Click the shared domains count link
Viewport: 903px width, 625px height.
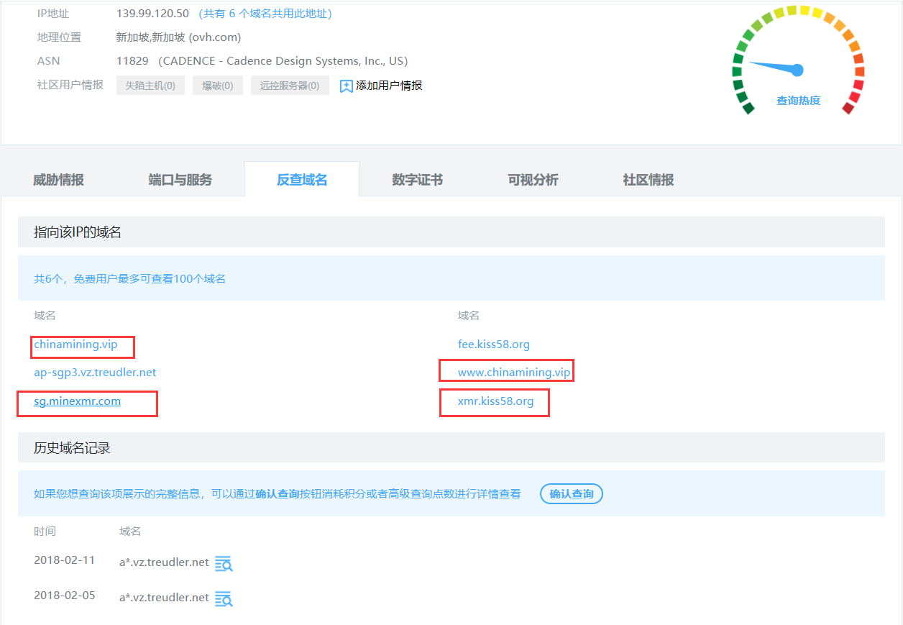(x=265, y=14)
